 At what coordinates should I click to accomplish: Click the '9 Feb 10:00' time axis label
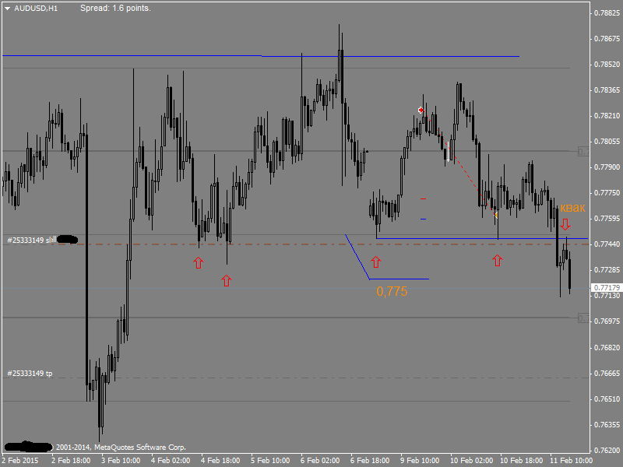pos(420,461)
